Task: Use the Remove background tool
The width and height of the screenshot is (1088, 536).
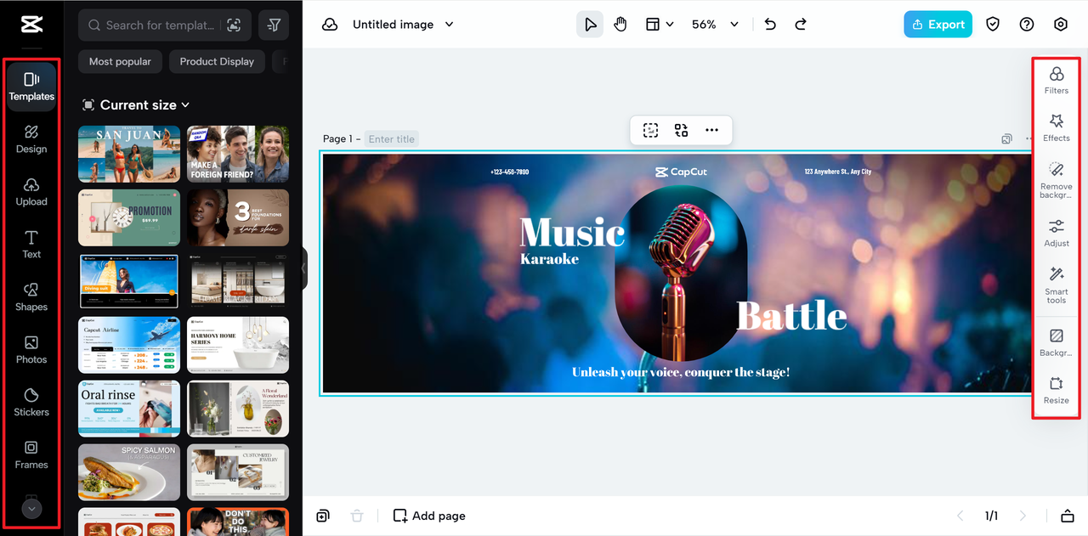Action: point(1057,180)
